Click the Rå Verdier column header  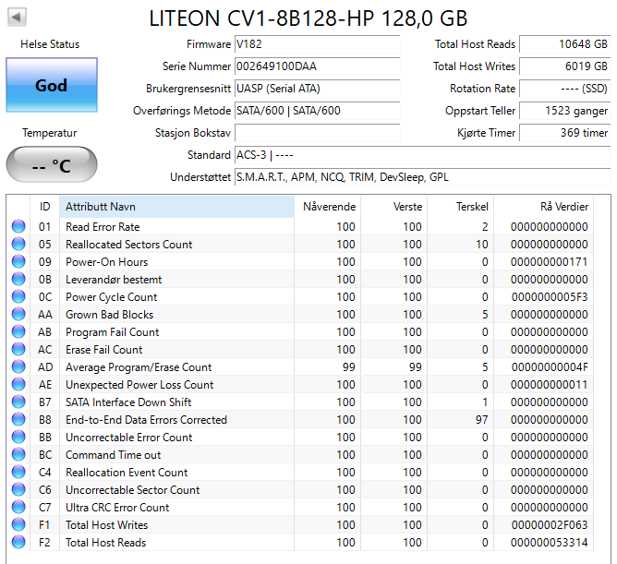pyautogui.click(x=544, y=207)
